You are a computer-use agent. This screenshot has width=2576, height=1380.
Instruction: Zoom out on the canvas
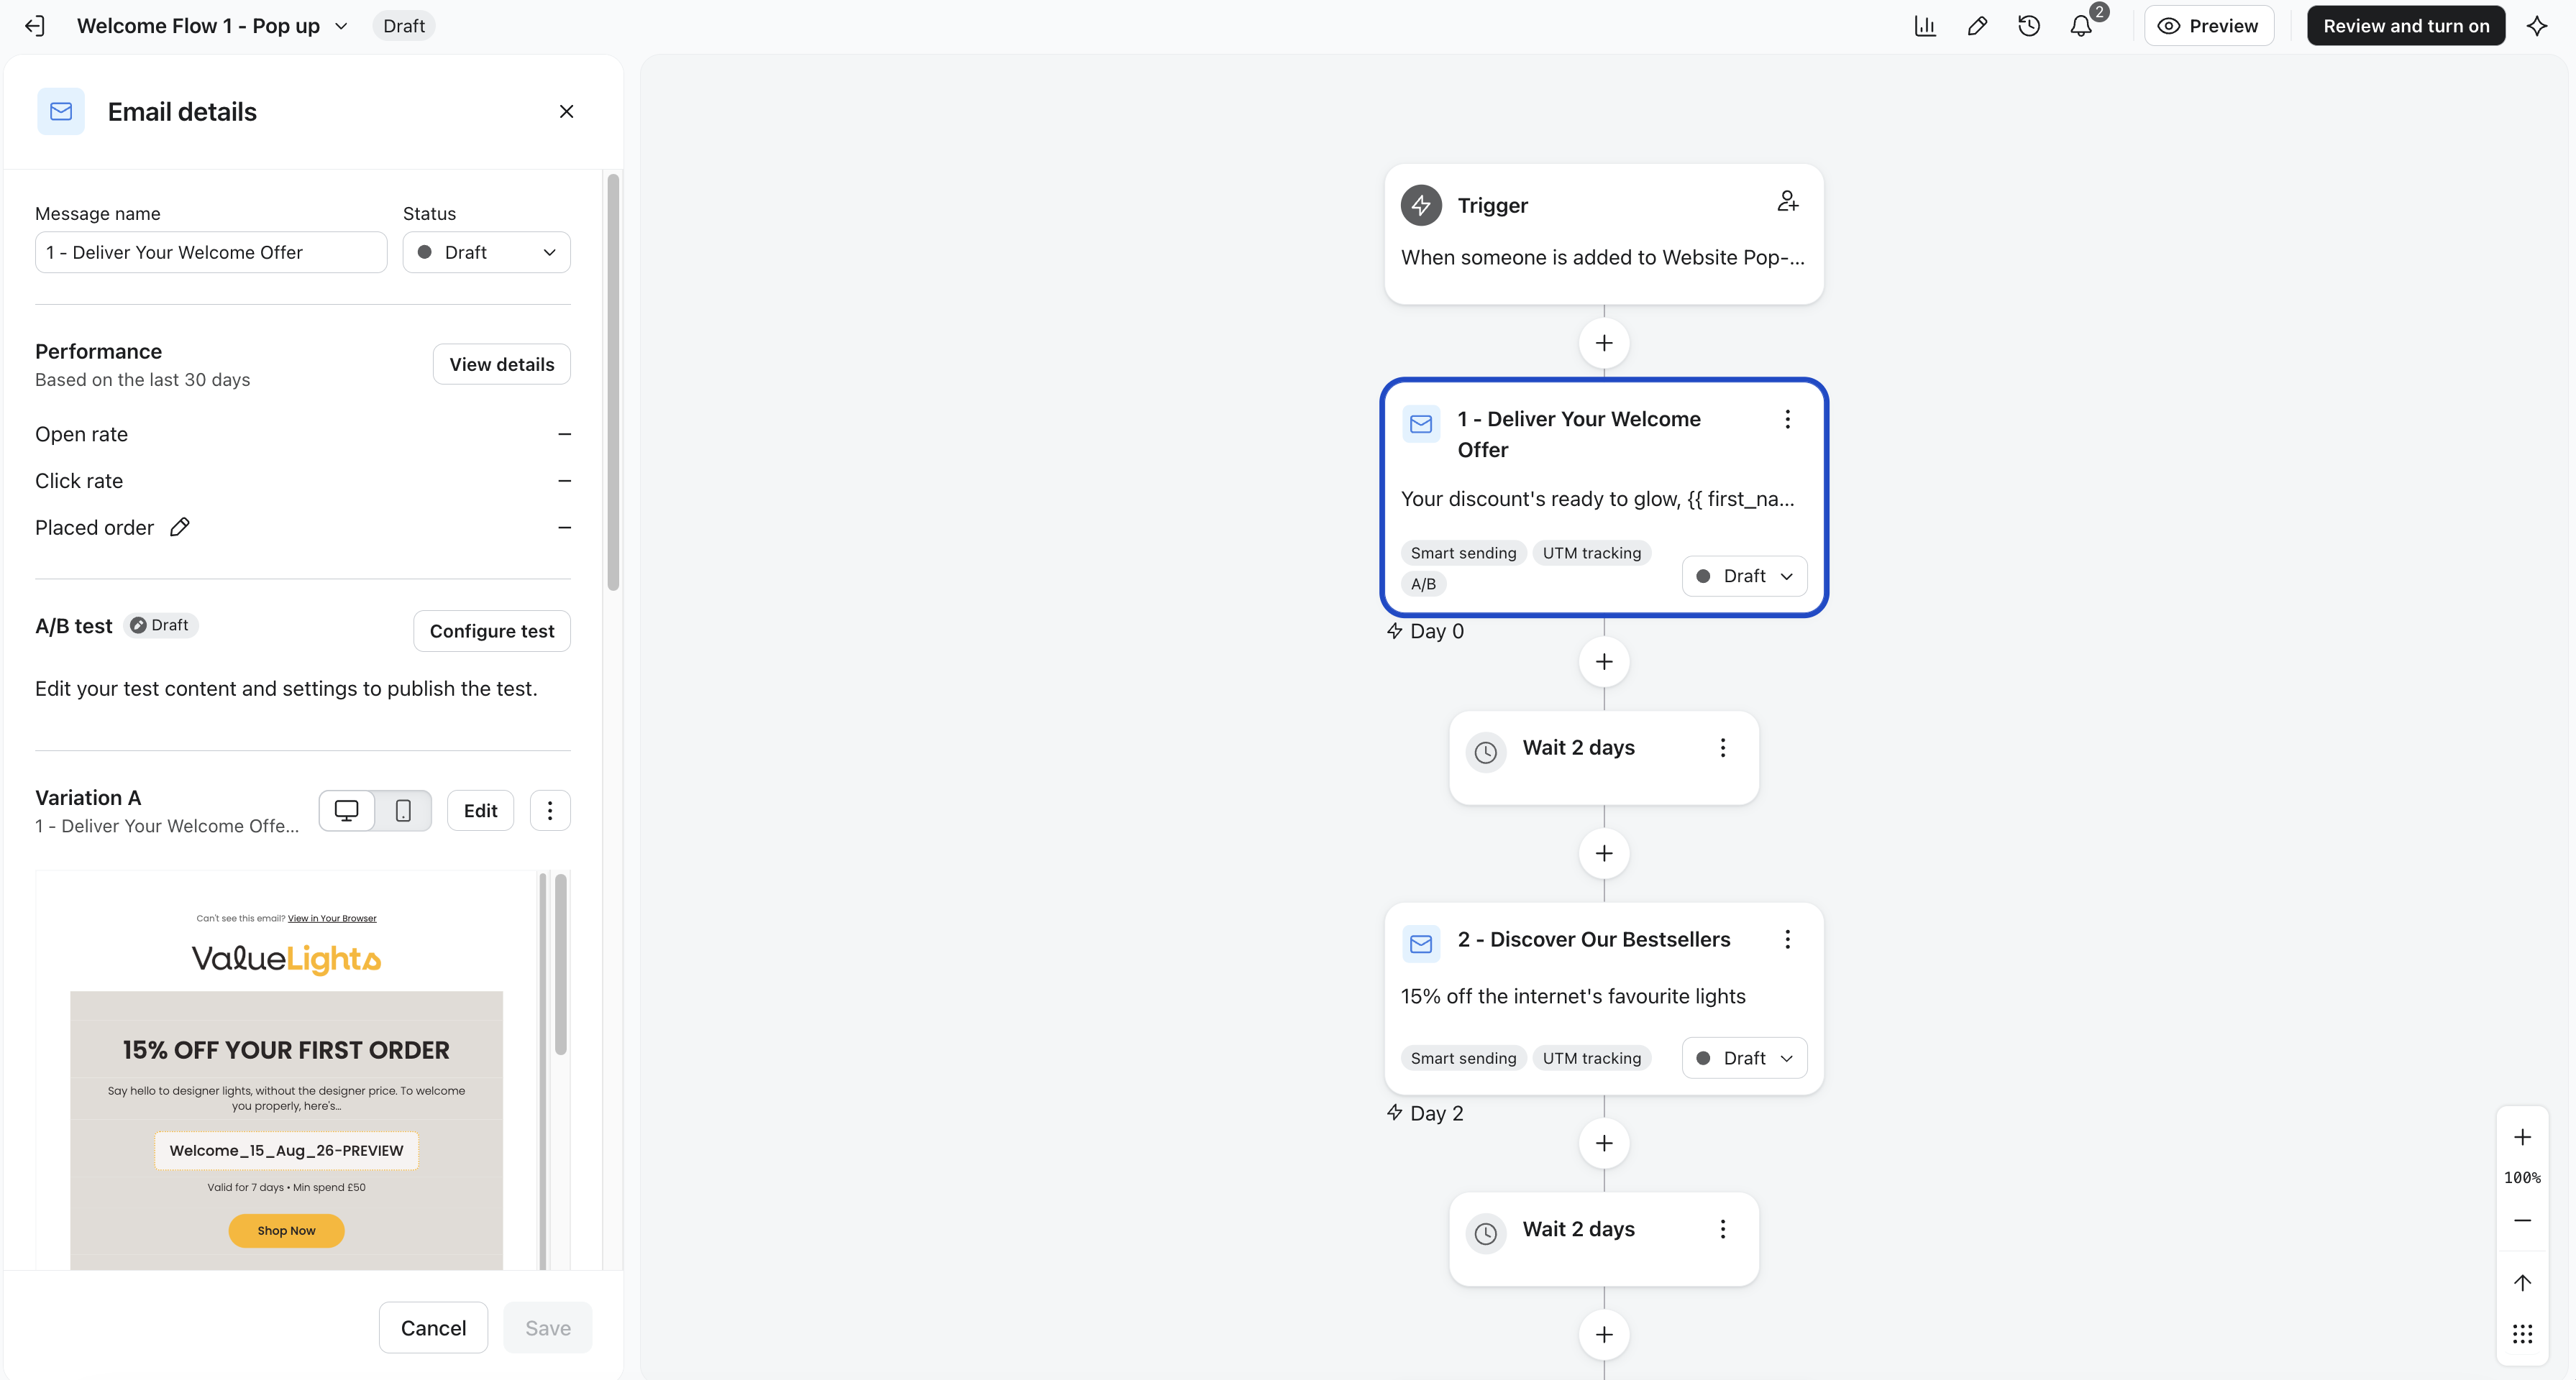pyautogui.click(x=2523, y=1221)
